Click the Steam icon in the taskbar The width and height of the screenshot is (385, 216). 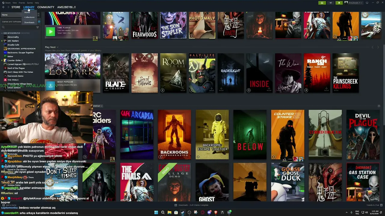(x=183, y=212)
